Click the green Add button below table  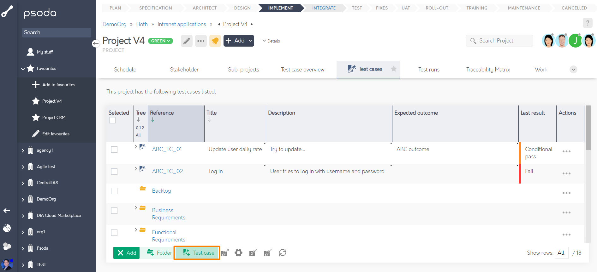126,253
